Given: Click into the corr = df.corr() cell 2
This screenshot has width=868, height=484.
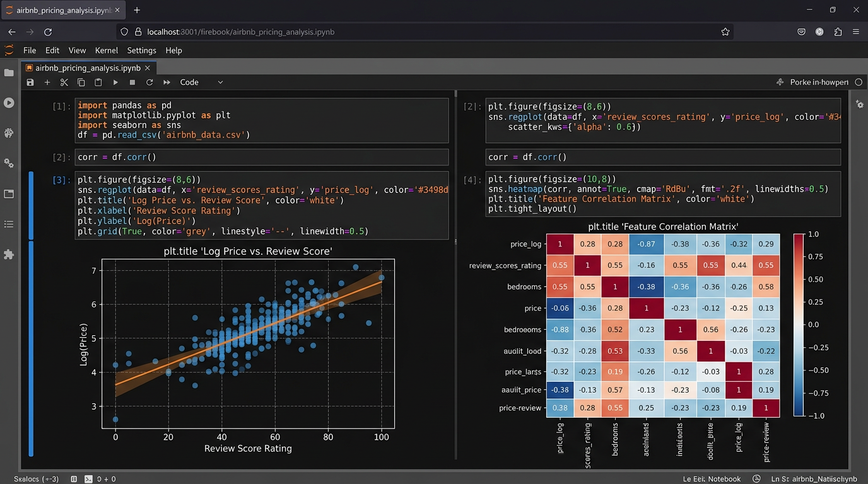Looking at the screenshot, I should point(262,157).
